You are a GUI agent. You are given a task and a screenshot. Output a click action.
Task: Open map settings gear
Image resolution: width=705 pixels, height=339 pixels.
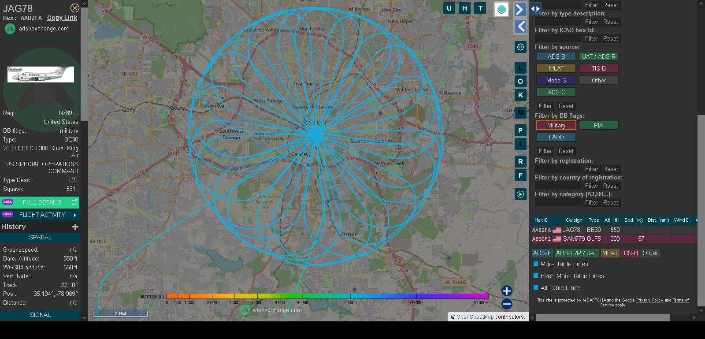[x=520, y=47]
